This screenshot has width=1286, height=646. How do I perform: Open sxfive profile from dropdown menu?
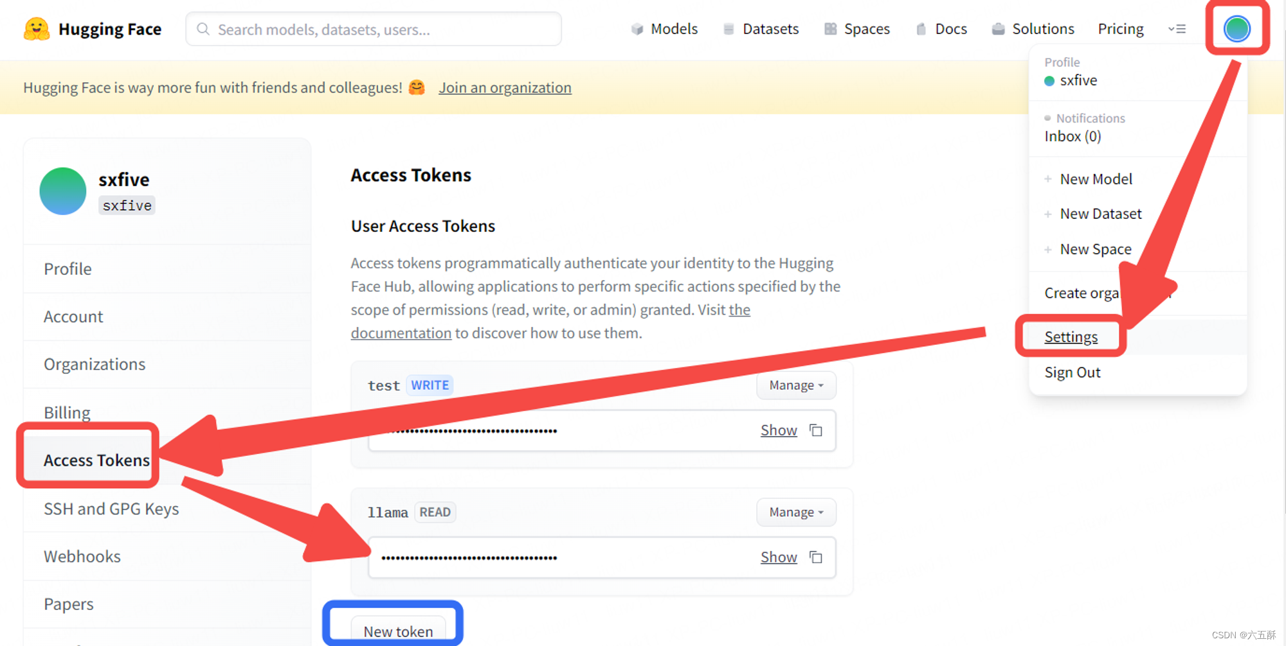(1078, 80)
